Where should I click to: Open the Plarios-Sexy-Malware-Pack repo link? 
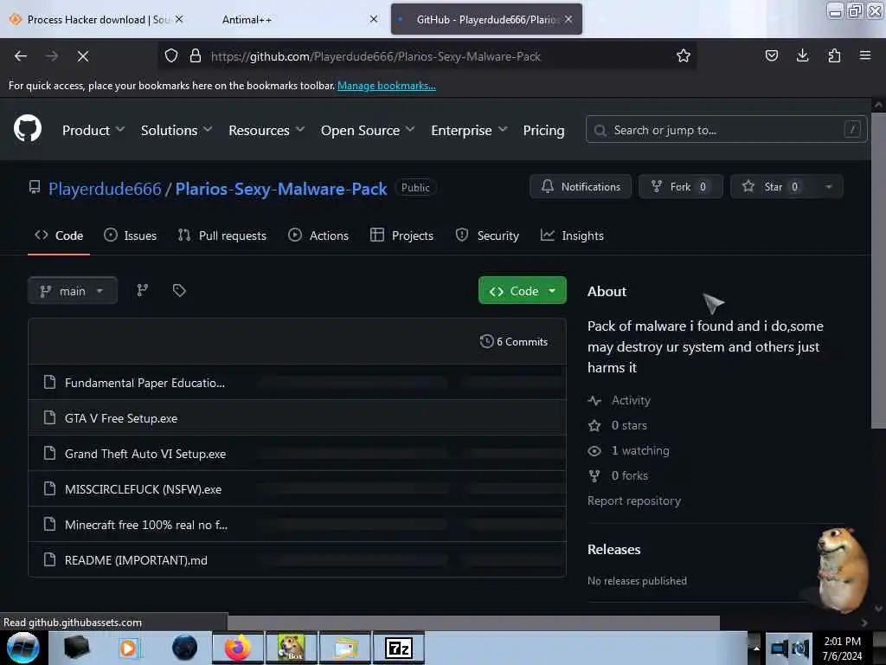pyautogui.click(x=281, y=189)
